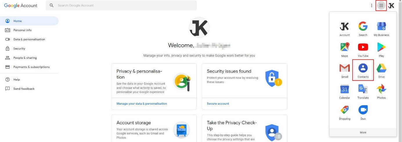Click the JK profile avatar in header
402x142 pixels.
tap(391, 6)
